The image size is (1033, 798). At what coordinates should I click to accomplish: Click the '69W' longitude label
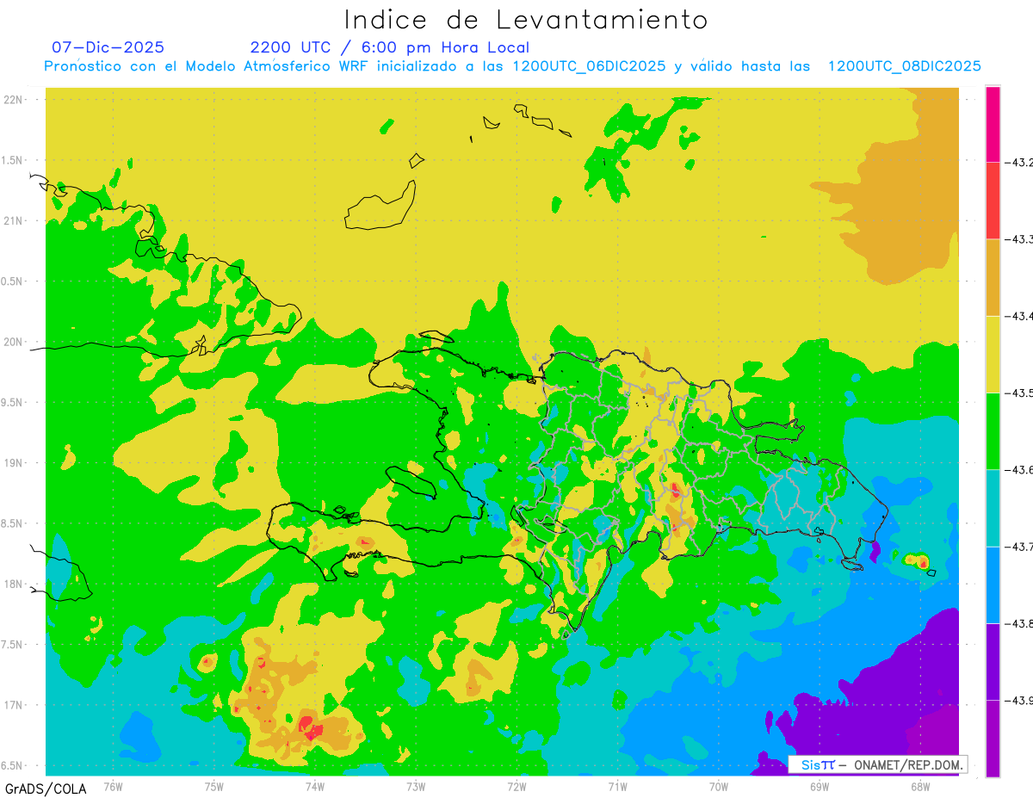point(820,785)
